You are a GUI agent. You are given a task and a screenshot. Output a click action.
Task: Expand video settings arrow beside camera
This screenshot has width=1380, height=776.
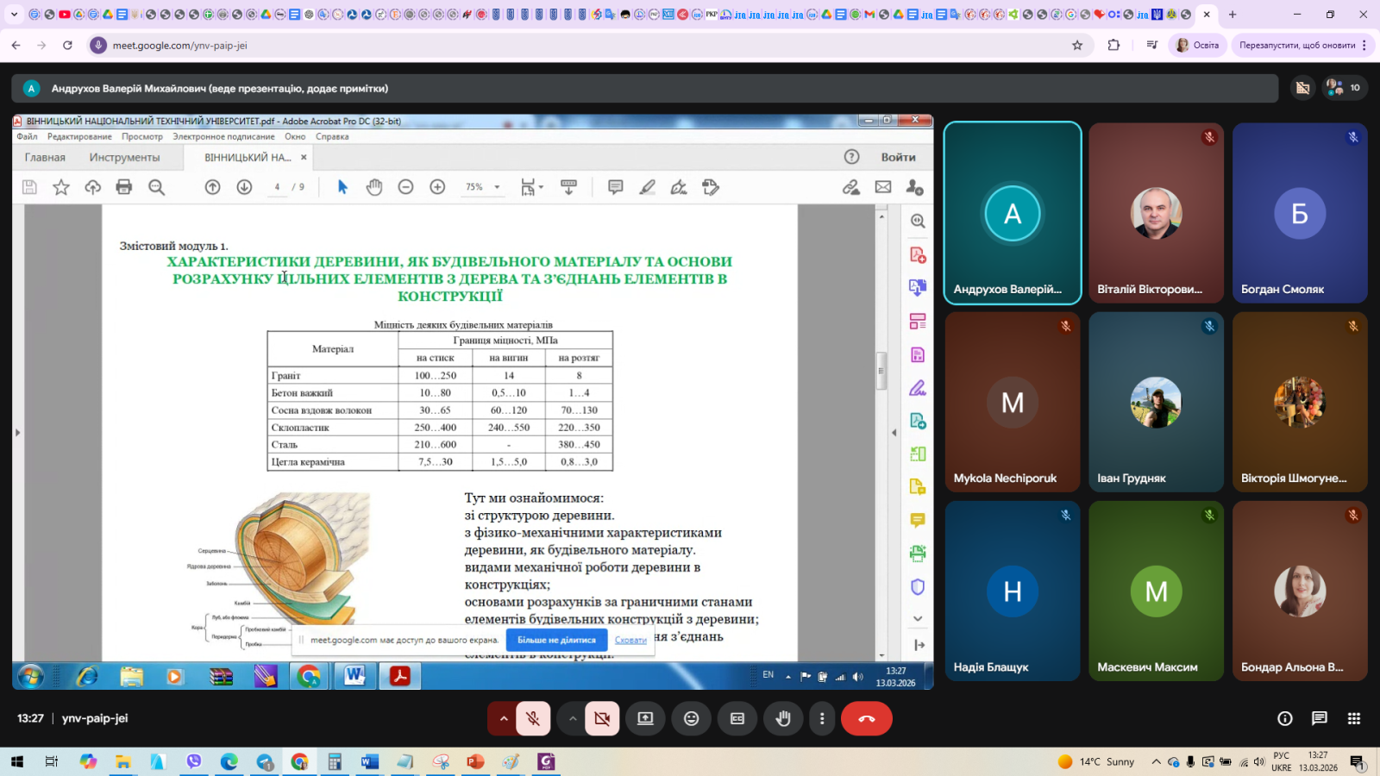pos(573,718)
